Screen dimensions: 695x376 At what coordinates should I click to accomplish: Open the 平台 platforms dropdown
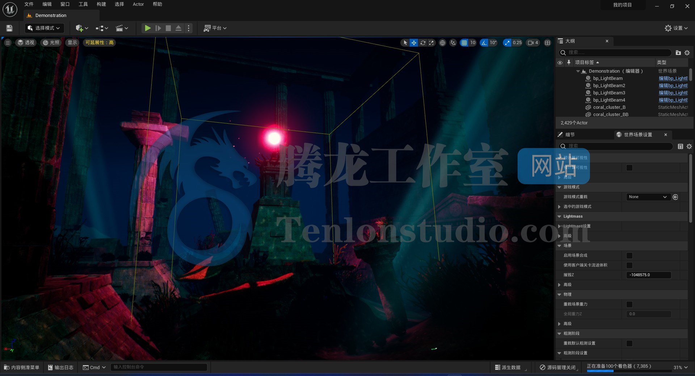click(215, 28)
